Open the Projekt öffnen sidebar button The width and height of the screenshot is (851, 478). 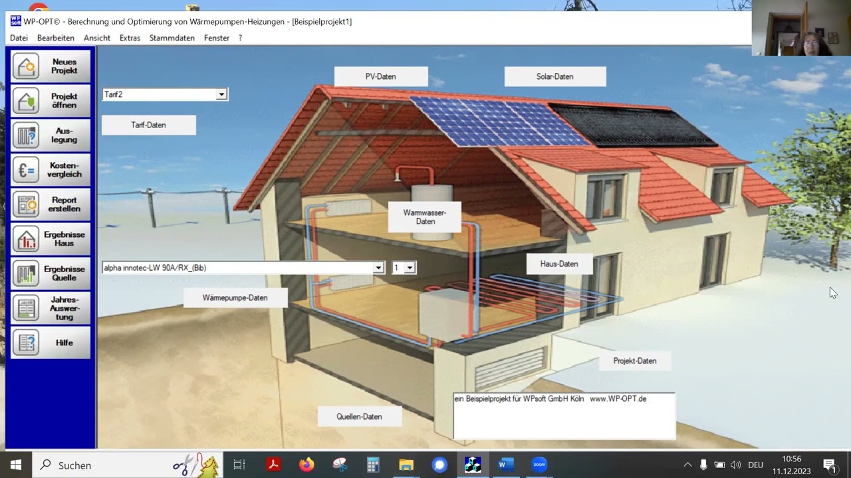pyautogui.click(x=51, y=101)
